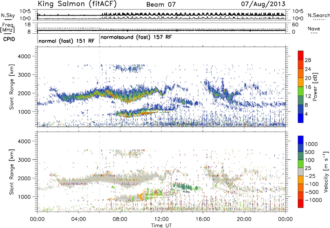This screenshot has height=228, width=330.
Task: Click the "12:00" time axis label
Action: pyautogui.click(x=161, y=219)
